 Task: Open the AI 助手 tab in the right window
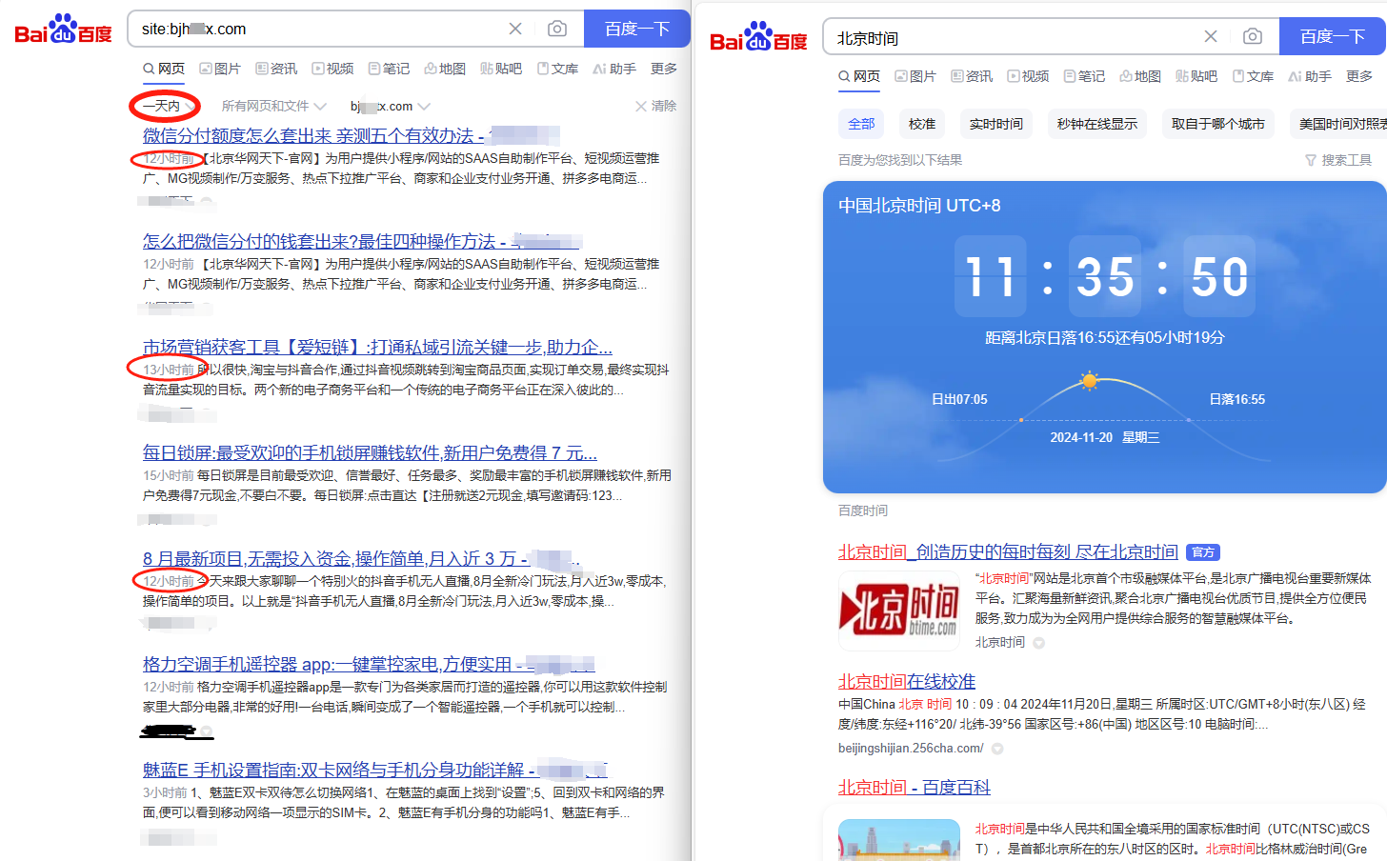click(x=1310, y=76)
